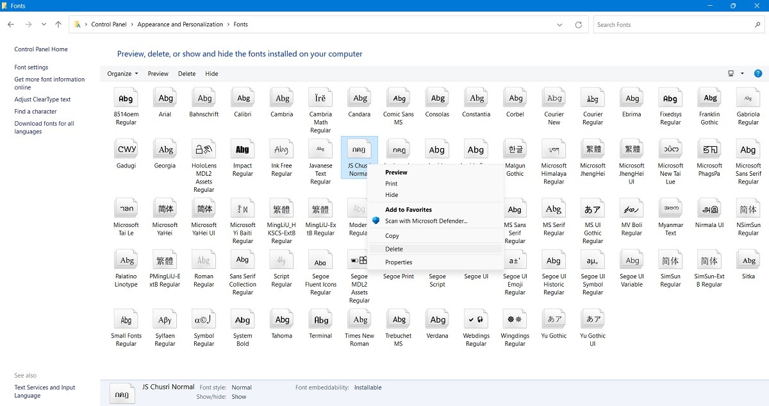This screenshot has width=769, height=406.
Task: Select the Arial font icon
Action: click(165, 97)
